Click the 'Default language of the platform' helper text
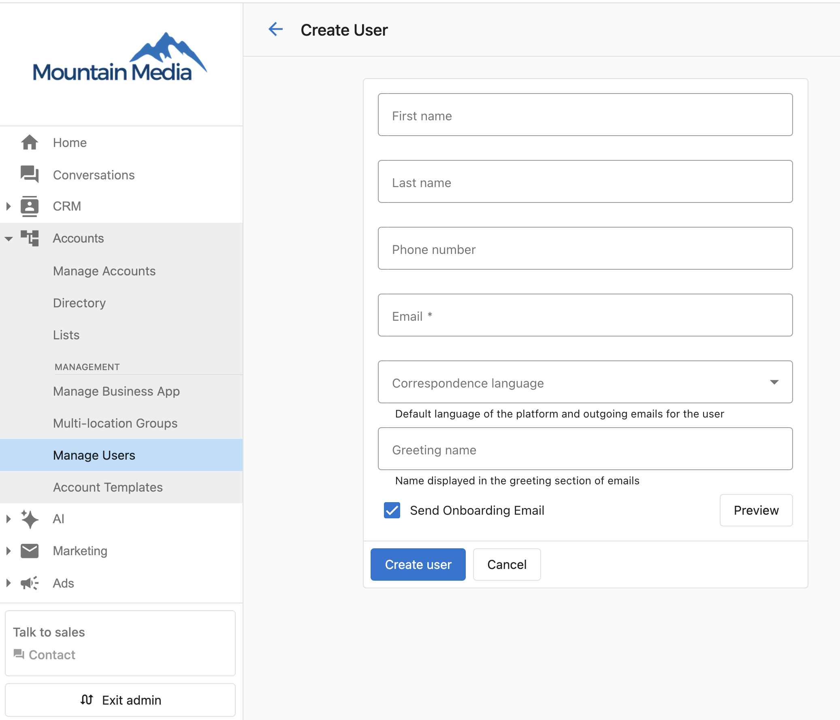 559,413
